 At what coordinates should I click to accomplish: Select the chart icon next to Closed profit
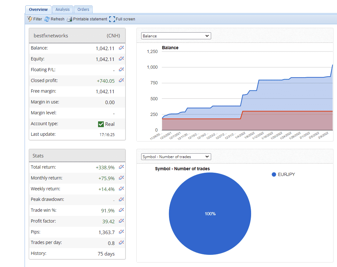(121, 80)
